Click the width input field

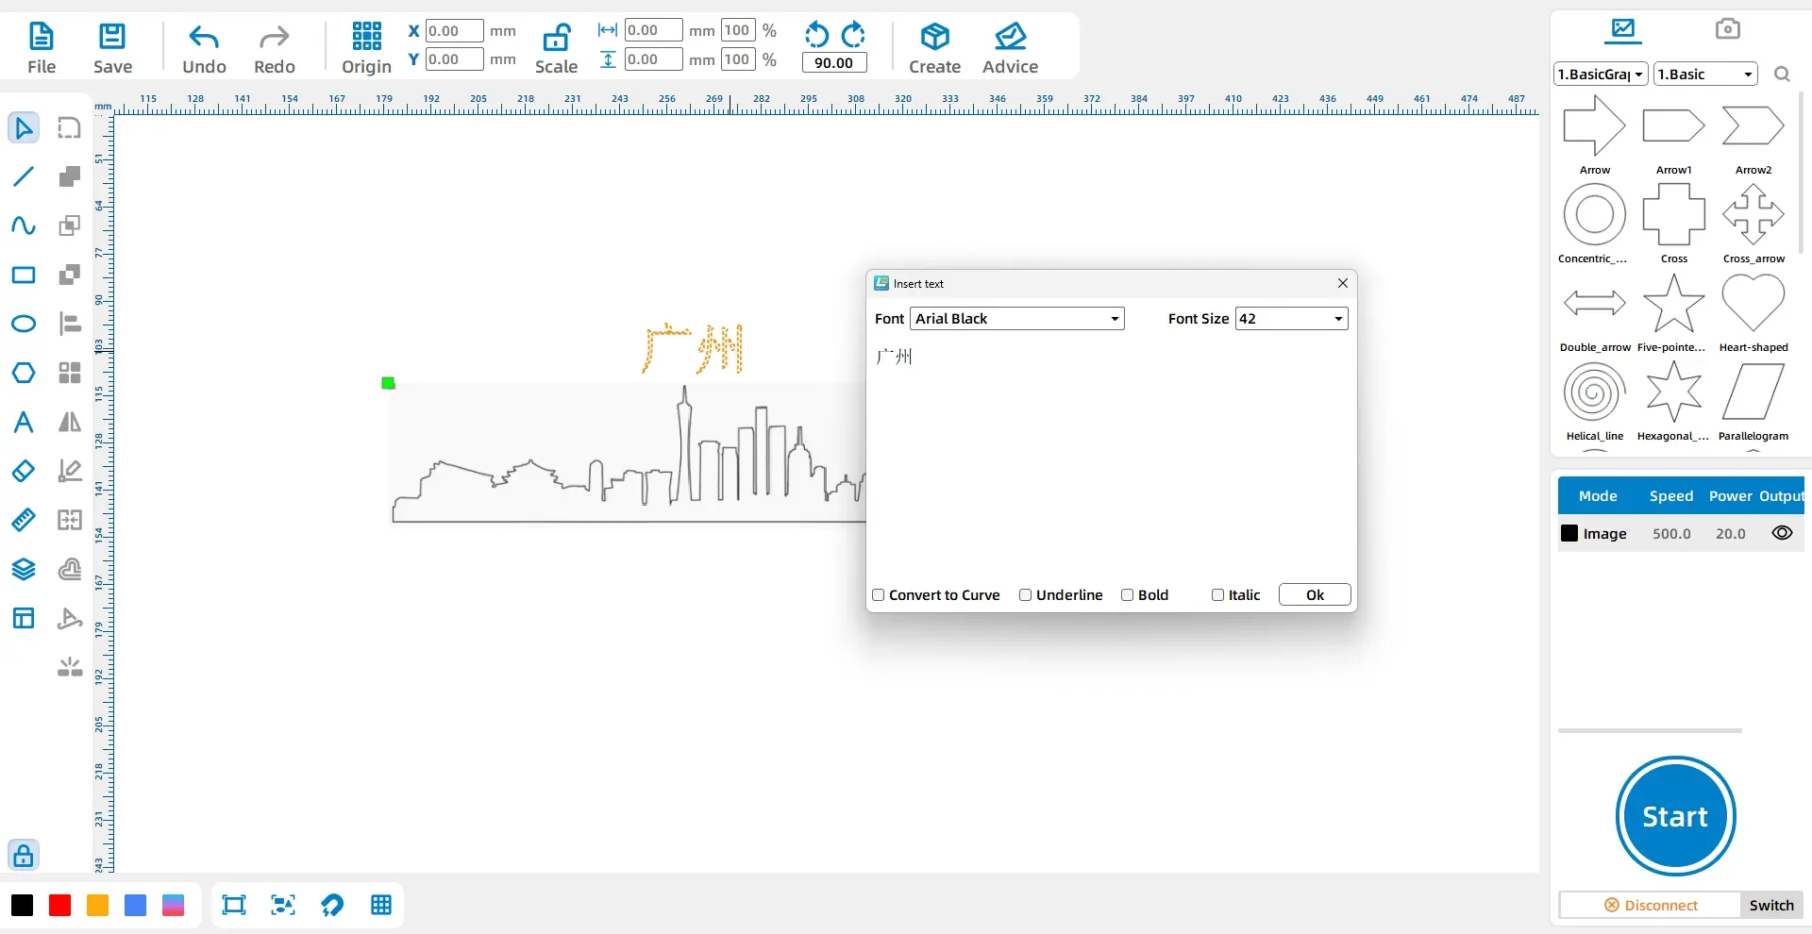click(x=653, y=30)
